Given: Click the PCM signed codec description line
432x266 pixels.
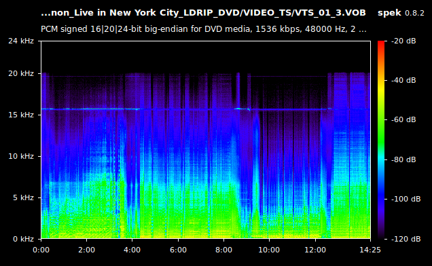Looking at the screenshot, I should pos(204,29).
